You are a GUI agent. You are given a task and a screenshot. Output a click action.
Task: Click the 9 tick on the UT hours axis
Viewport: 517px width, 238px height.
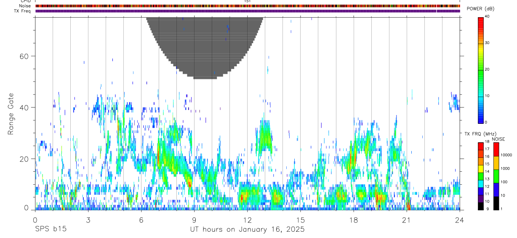point(194,220)
